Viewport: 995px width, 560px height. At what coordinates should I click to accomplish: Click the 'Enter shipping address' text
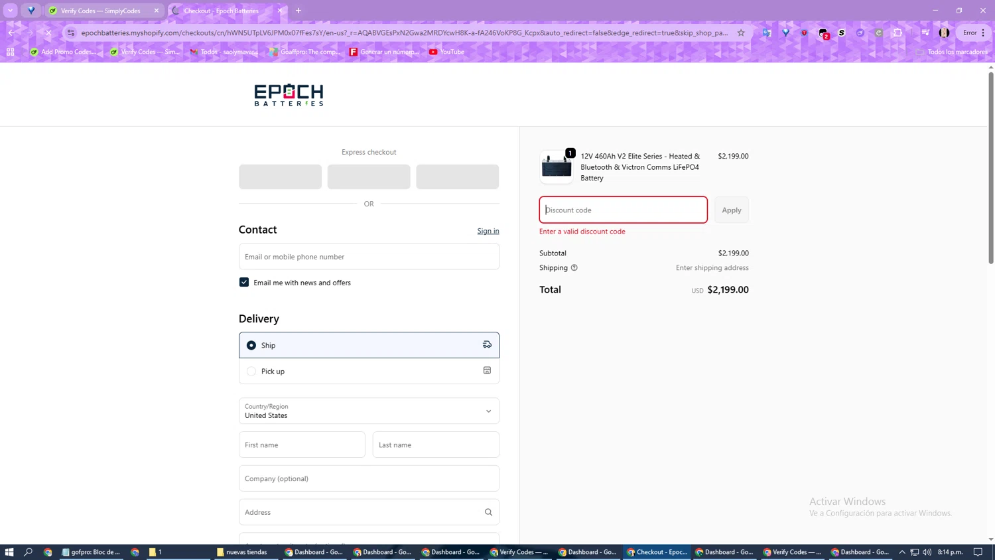pos(712,268)
